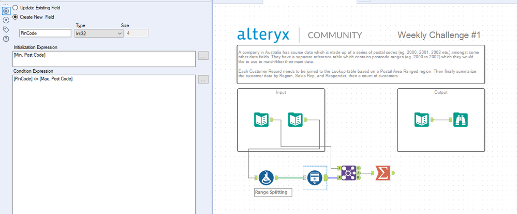Select Create New Field radio button
The height and width of the screenshot is (214, 517).
tap(15, 17)
